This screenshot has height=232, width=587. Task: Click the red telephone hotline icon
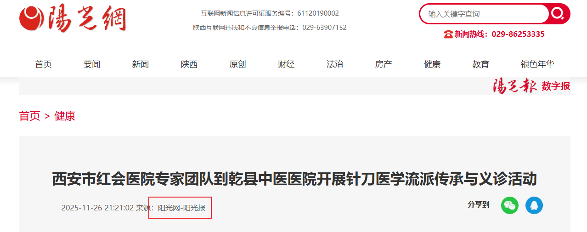[x=448, y=34]
